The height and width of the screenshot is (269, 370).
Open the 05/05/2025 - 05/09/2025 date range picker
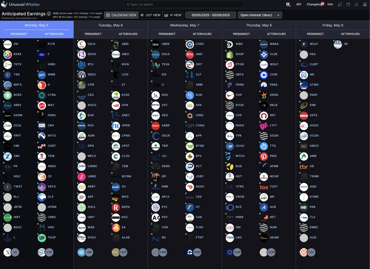pos(211,15)
